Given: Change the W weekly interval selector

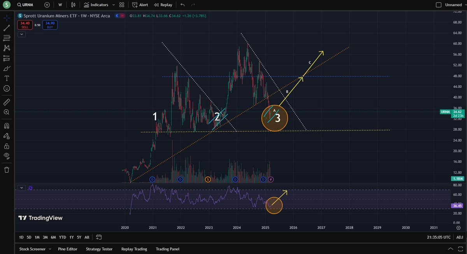Looking at the screenshot, I should (x=60, y=5).
